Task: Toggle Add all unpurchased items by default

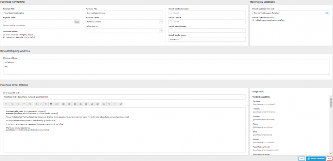Action: [x=253, y=20]
